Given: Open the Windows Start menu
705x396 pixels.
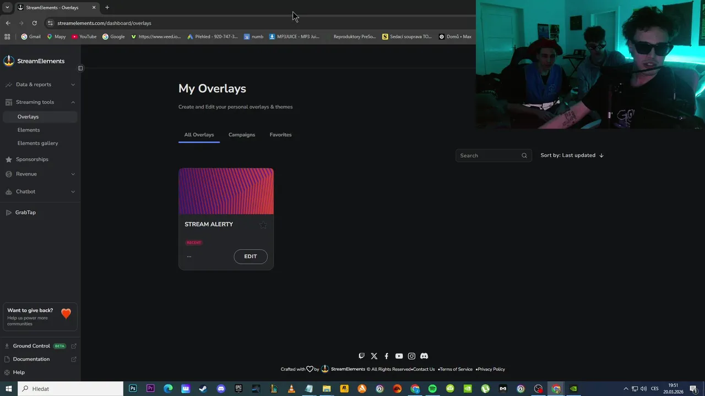Looking at the screenshot, I should [x=9, y=389].
